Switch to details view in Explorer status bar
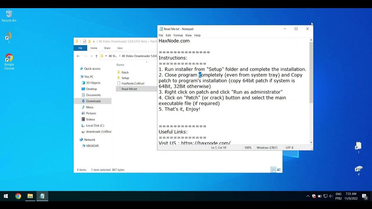The width and height of the screenshot is (372, 209). click(x=273, y=170)
